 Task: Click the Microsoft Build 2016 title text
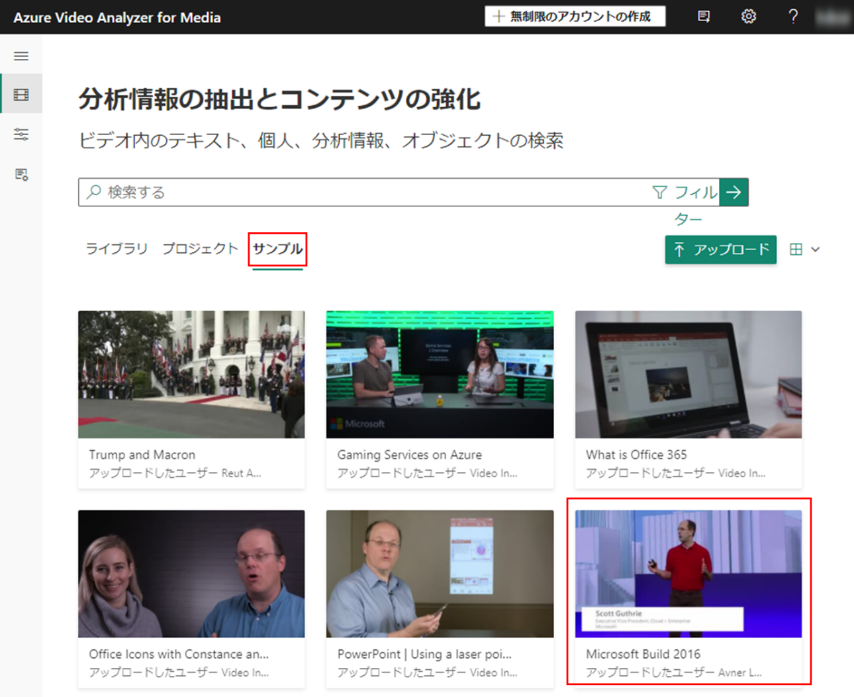[643, 654]
